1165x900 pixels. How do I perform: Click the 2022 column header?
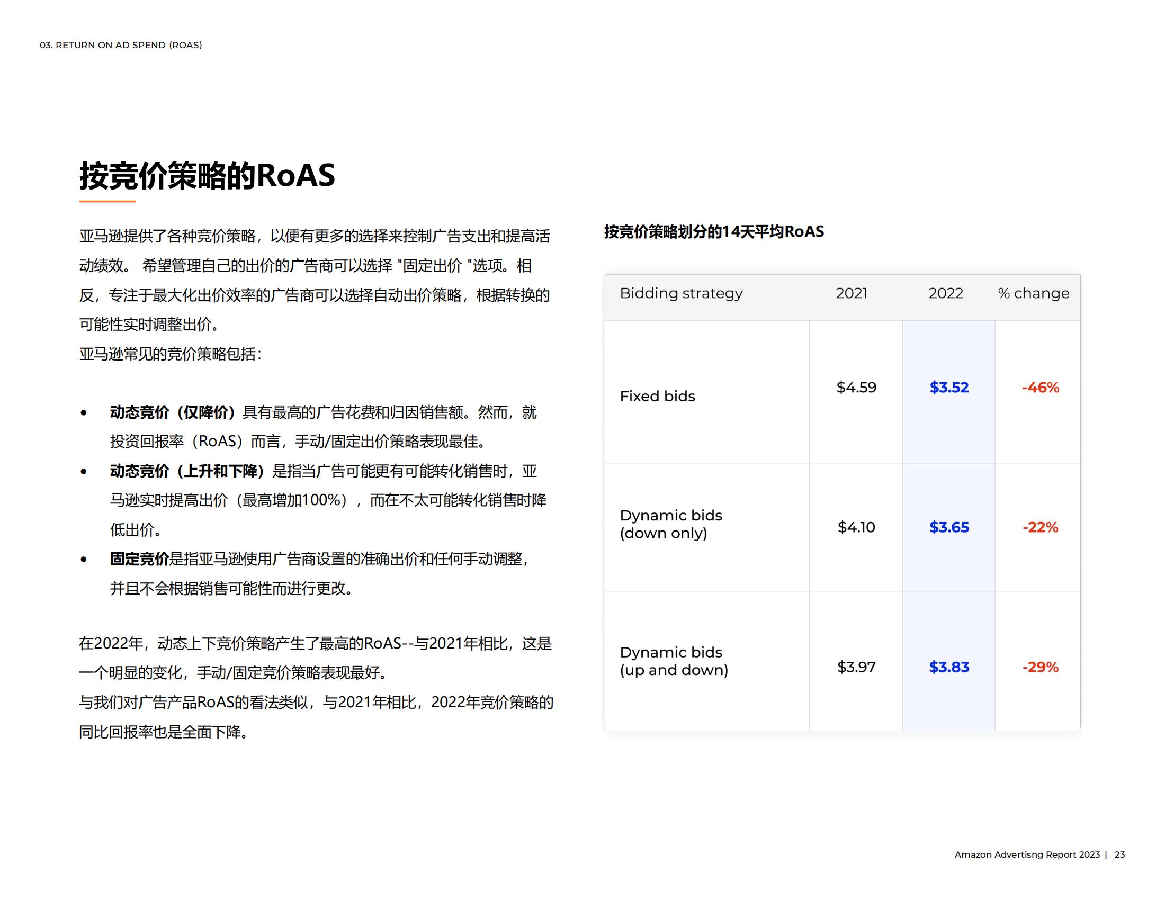pyautogui.click(x=945, y=293)
